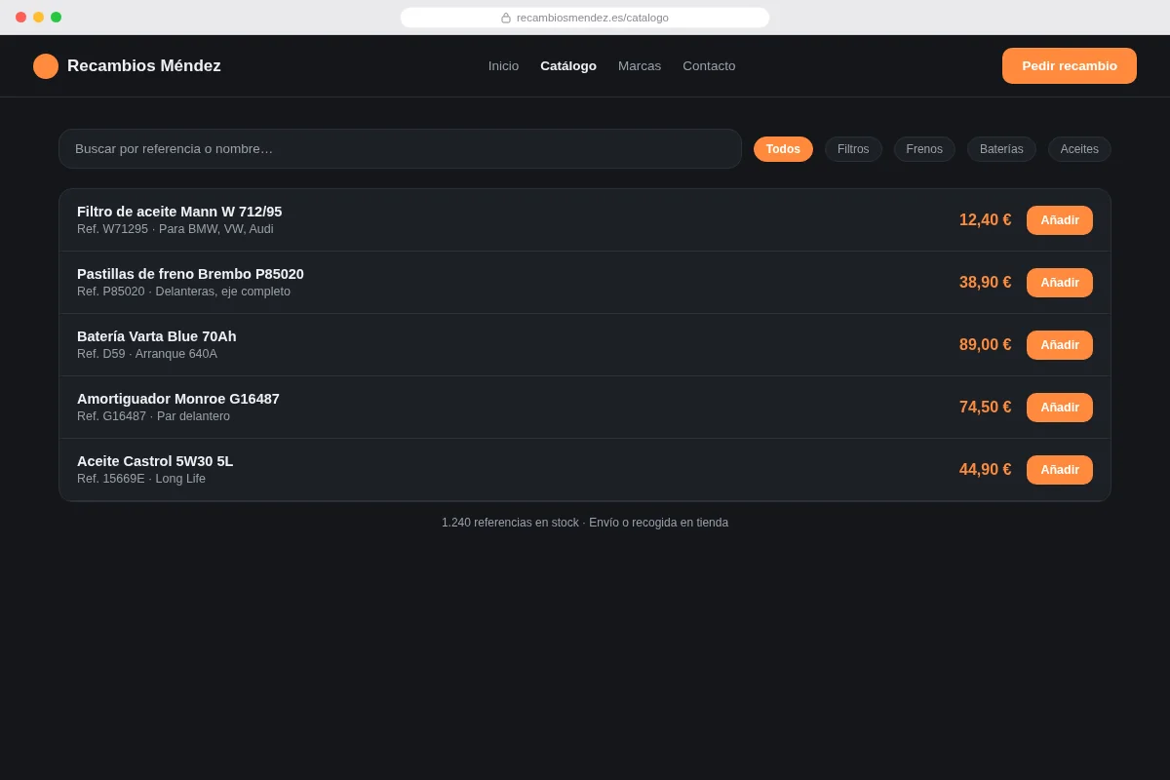
Task: Click the 1.240 referencias en stock footer text
Action: (x=585, y=523)
